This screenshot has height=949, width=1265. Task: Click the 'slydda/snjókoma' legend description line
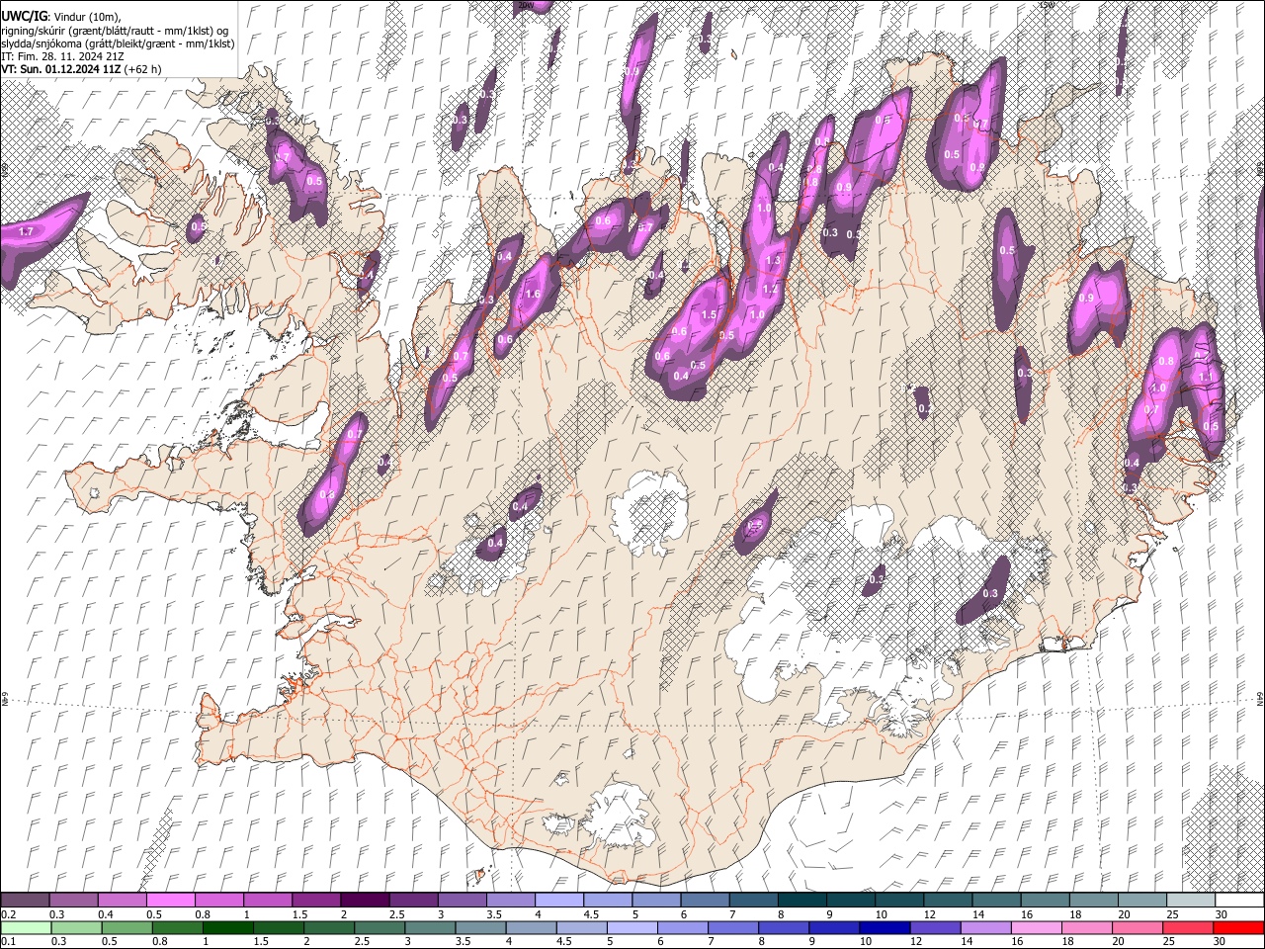click(x=118, y=43)
